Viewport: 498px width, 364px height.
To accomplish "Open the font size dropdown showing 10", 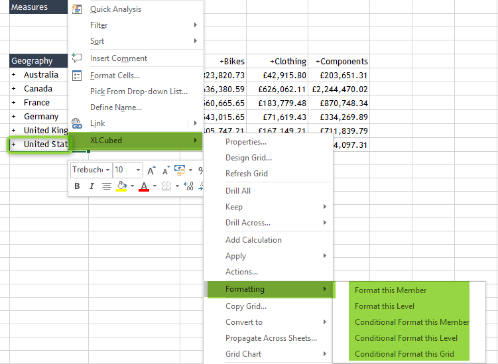I will tap(138, 170).
